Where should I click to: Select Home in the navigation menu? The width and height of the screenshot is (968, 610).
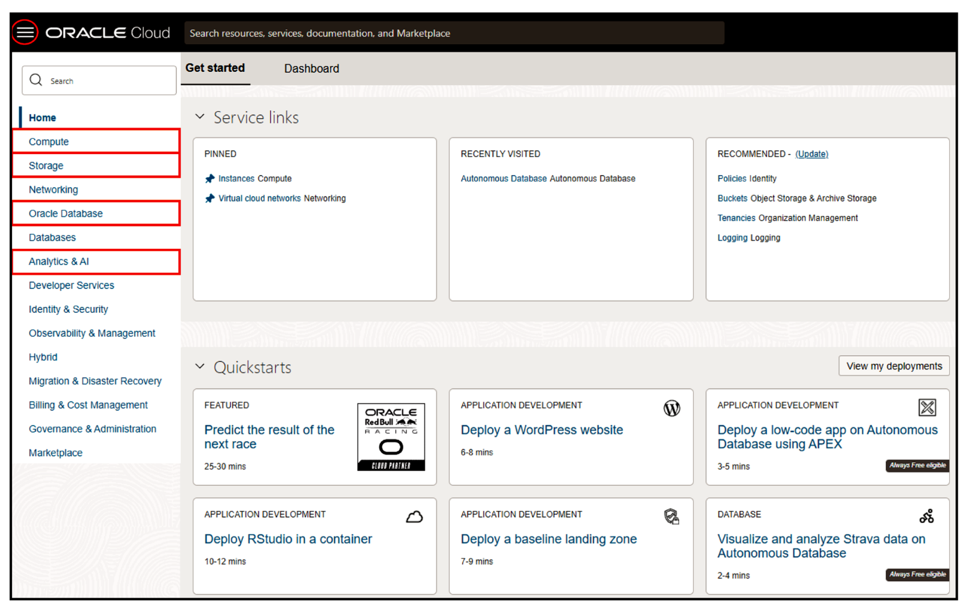pos(42,118)
